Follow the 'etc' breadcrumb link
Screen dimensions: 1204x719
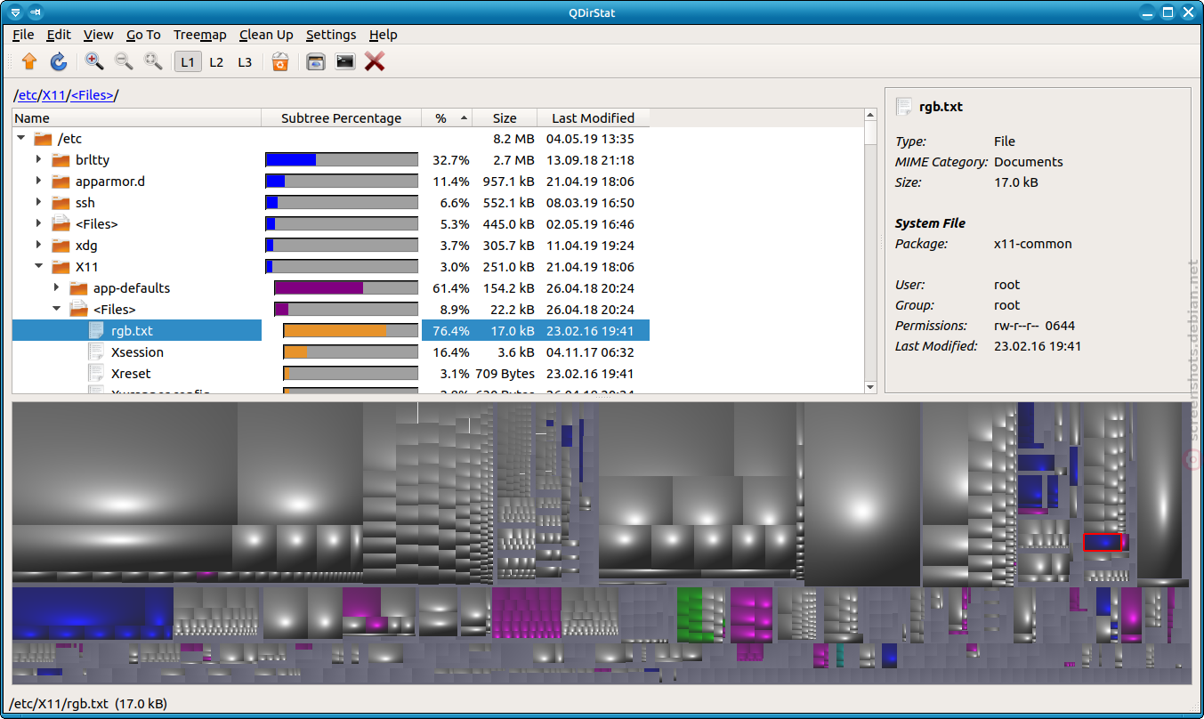[x=28, y=95]
